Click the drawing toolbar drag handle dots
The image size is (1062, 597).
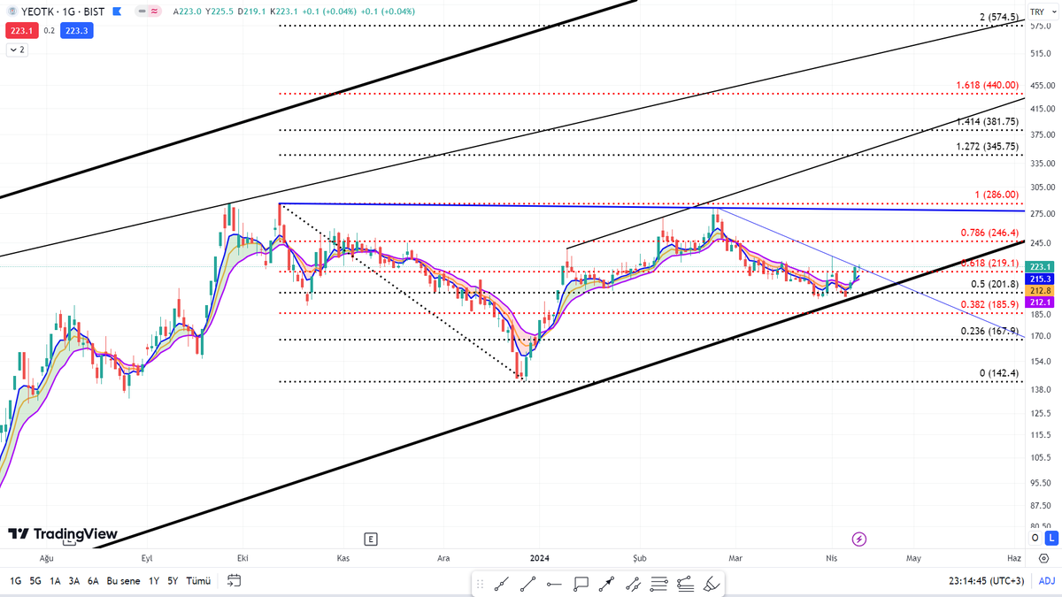coord(481,584)
